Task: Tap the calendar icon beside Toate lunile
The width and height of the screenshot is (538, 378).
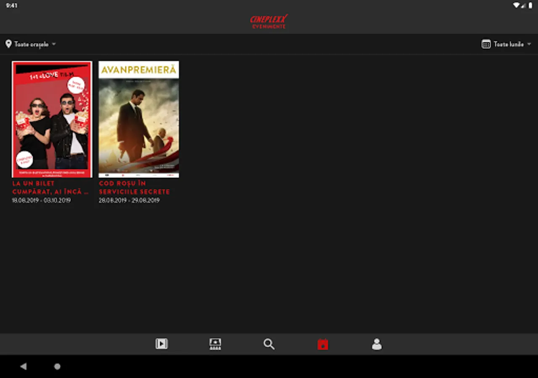Action: point(486,44)
